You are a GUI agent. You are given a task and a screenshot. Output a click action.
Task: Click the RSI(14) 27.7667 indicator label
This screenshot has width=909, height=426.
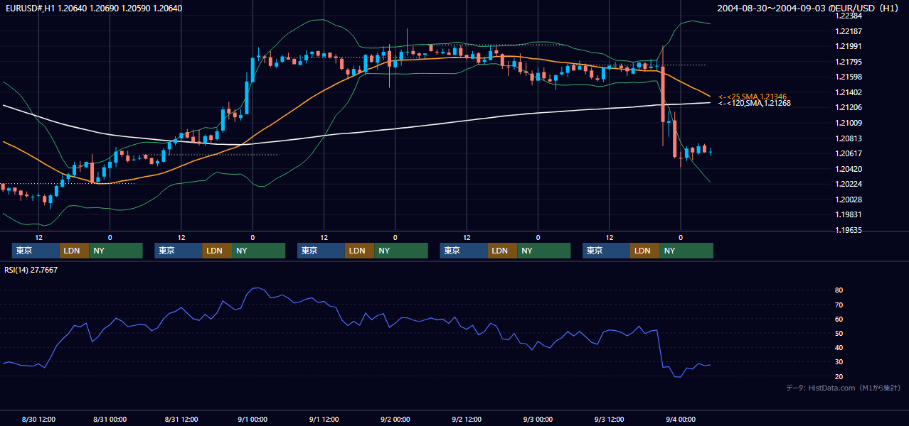[x=31, y=270]
